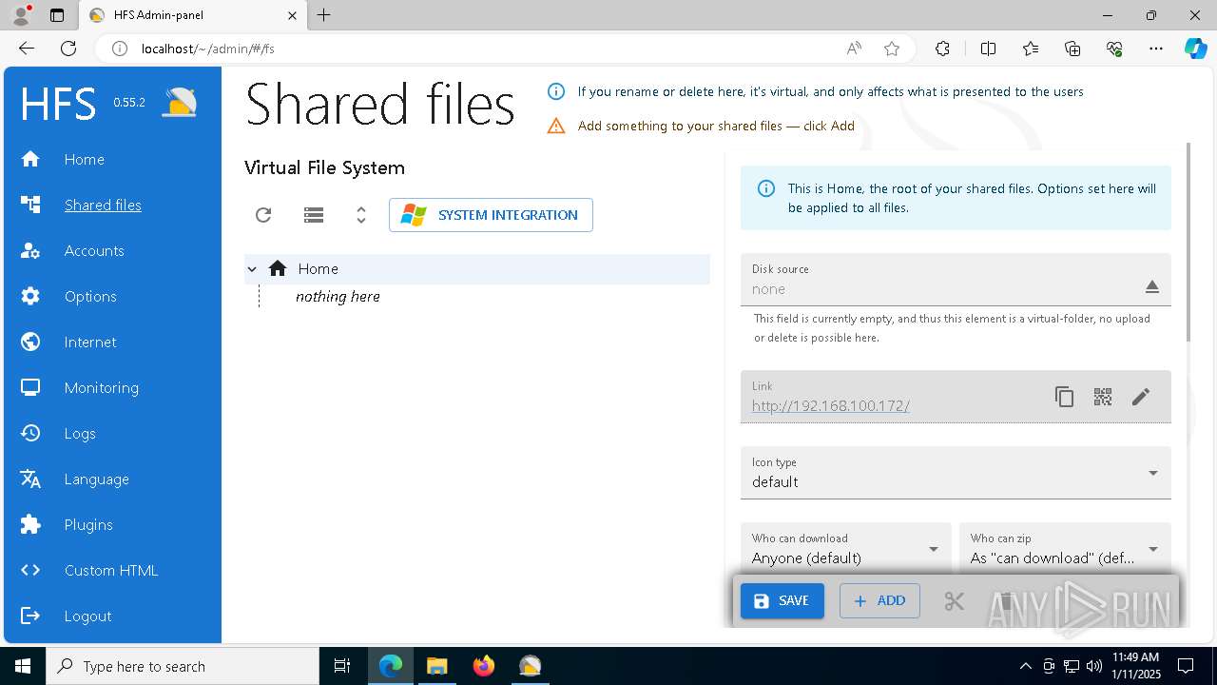Click the Add button

(x=879, y=601)
